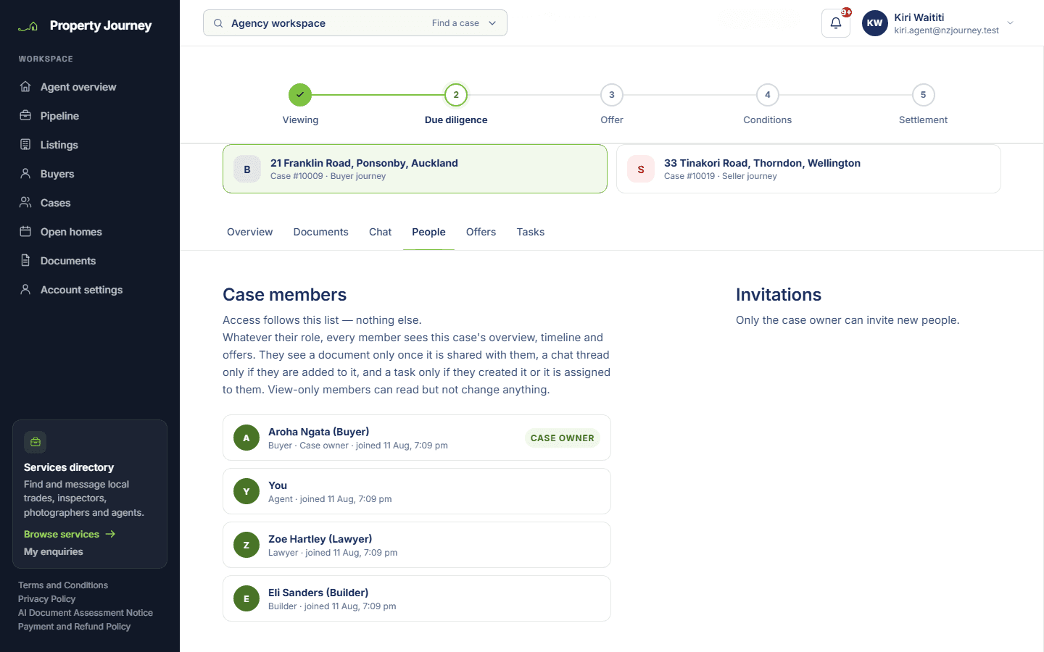Follow the Browse services link
Viewport: 1044px width, 652px height.
click(x=70, y=534)
